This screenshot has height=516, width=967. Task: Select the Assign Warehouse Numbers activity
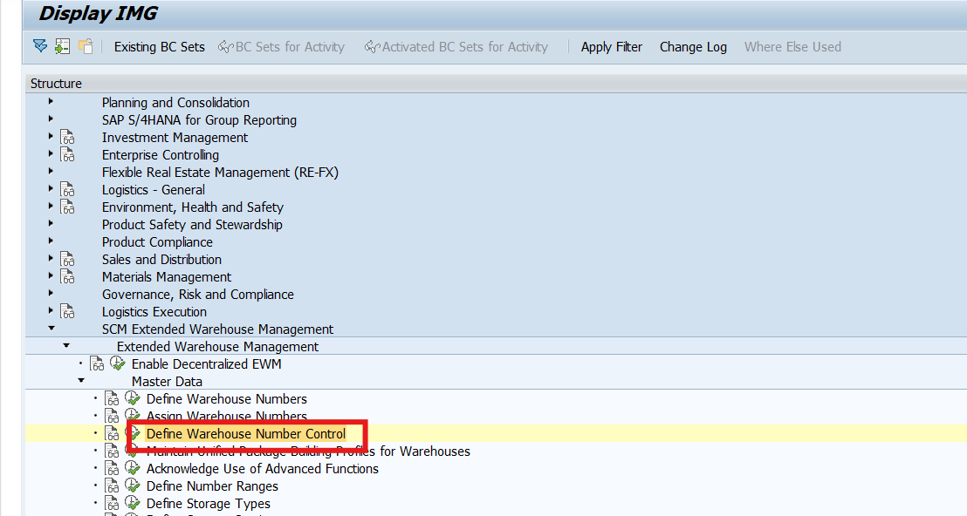219,416
